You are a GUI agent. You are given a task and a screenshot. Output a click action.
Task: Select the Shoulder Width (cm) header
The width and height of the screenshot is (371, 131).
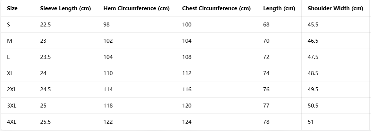pos(335,9)
